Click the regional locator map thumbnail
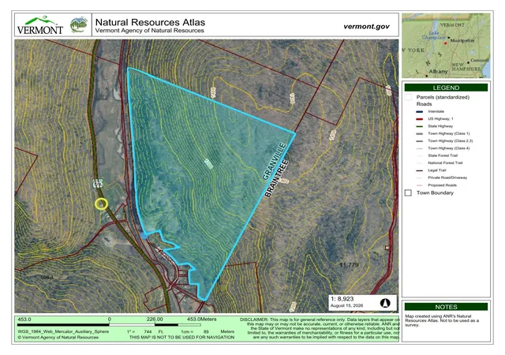The width and height of the screenshot is (505, 355). pyautogui.click(x=446, y=46)
